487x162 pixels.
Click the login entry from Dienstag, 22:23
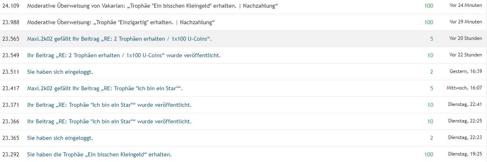click(x=60, y=138)
